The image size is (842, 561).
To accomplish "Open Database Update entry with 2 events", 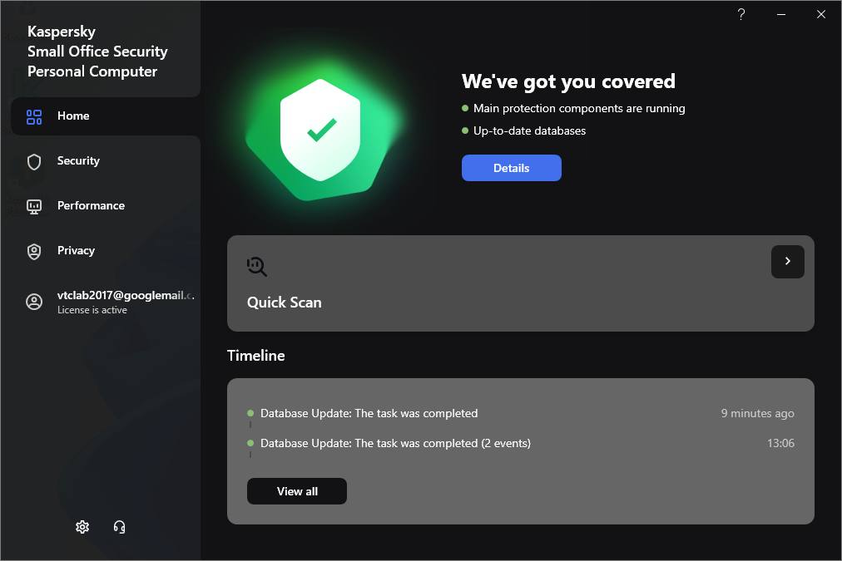I will pyautogui.click(x=395, y=443).
